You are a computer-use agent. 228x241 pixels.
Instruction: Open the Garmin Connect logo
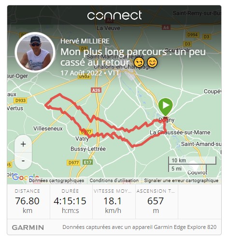pyautogui.click(x=114, y=15)
